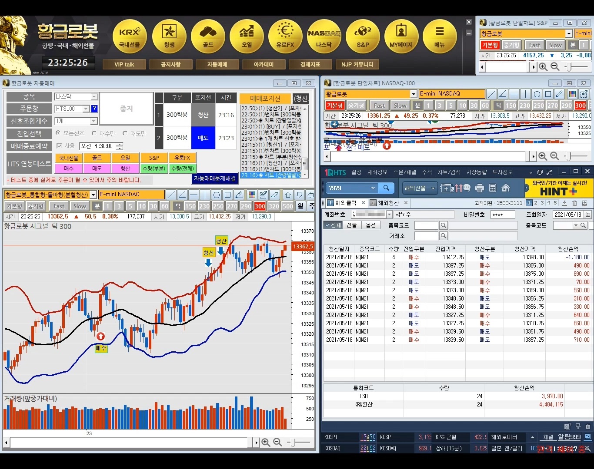Select 매도만 radio button

point(125,133)
